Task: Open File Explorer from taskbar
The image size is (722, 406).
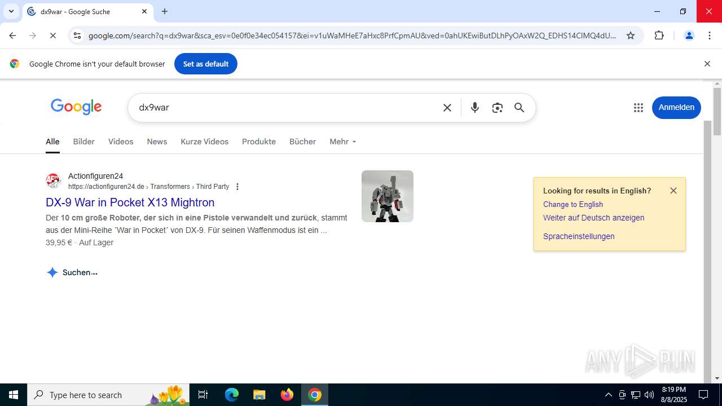Action: pos(259,395)
